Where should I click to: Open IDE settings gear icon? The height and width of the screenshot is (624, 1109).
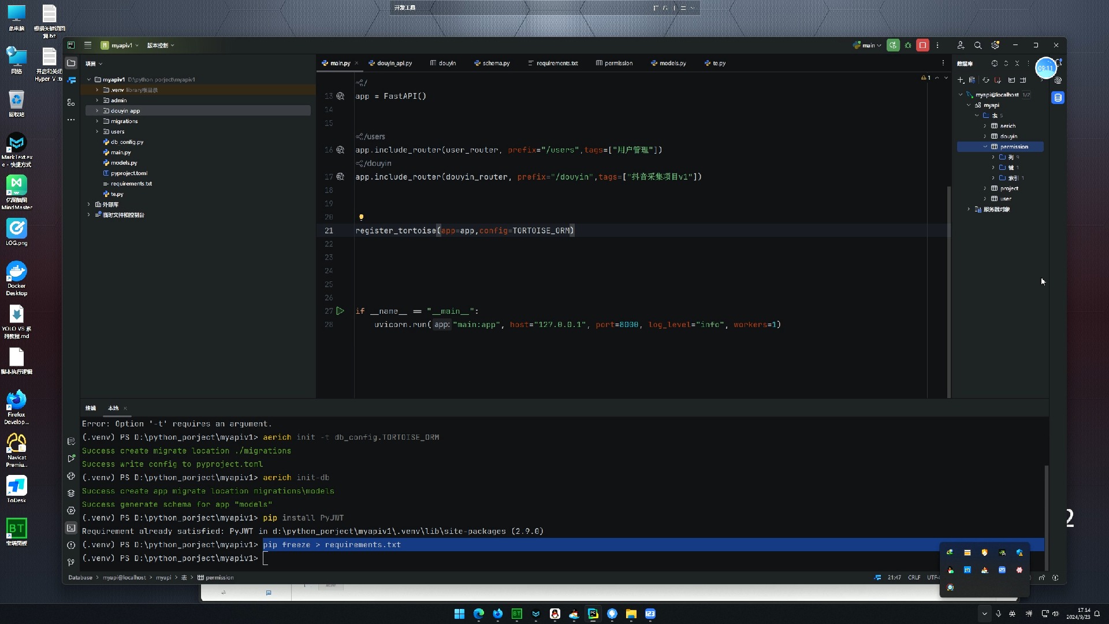pyautogui.click(x=995, y=45)
